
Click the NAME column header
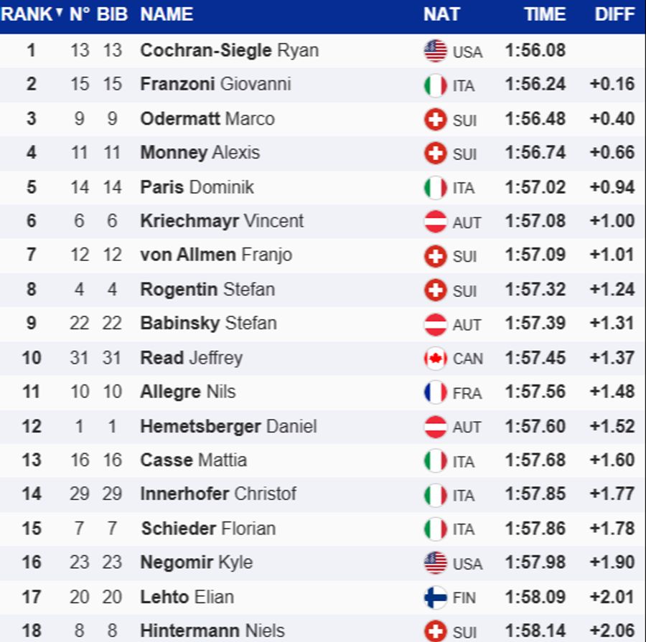click(x=167, y=14)
